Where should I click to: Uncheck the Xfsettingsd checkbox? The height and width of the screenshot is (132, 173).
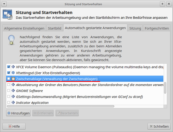click(x=9, y=73)
